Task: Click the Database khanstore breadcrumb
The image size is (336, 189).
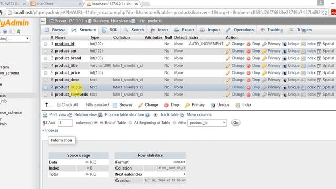Action: pyautogui.click(x=108, y=21)
